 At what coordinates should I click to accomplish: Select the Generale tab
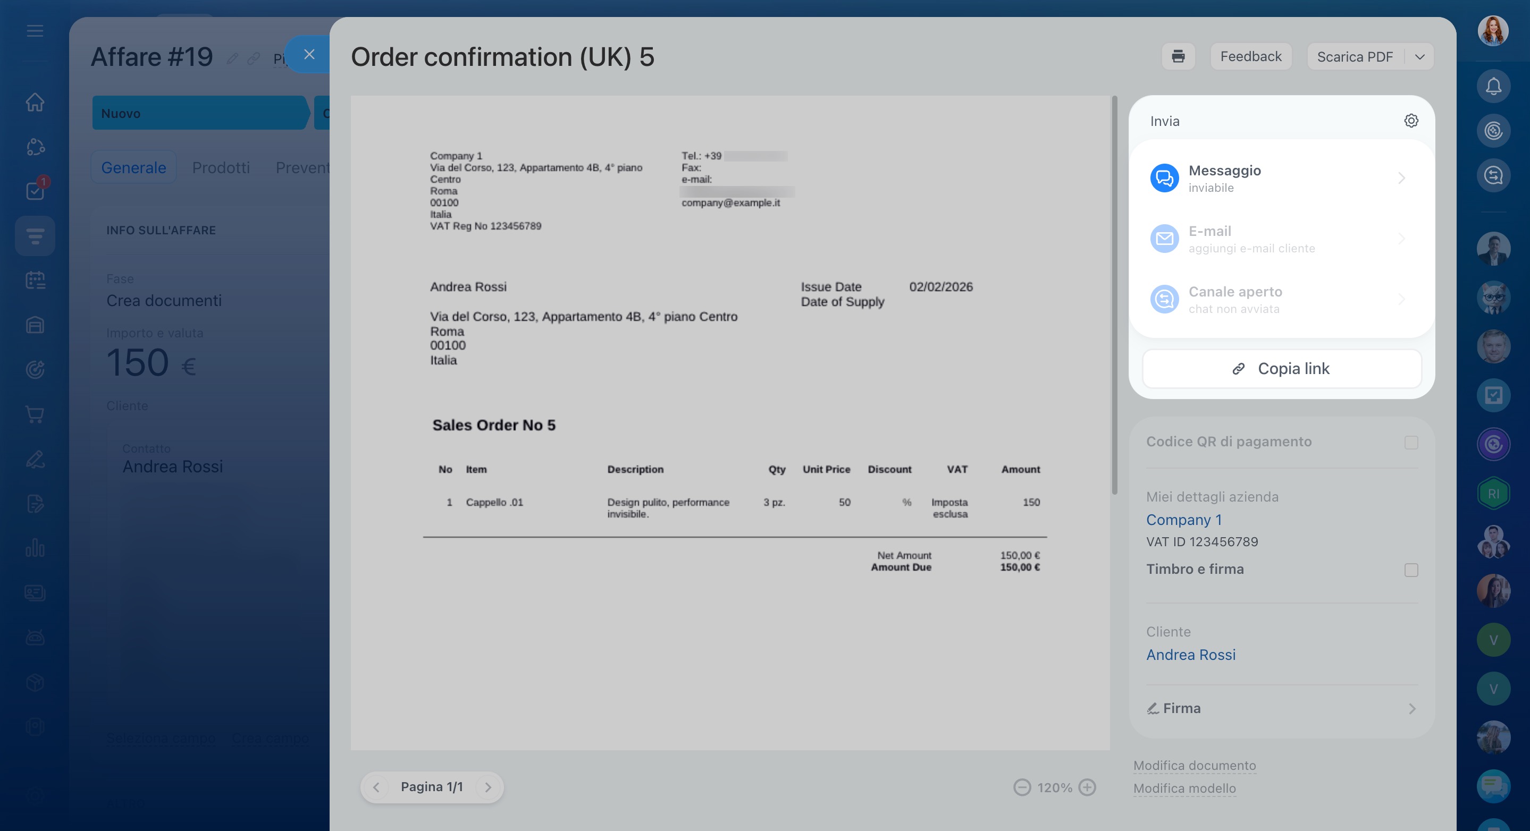[133, 167]
